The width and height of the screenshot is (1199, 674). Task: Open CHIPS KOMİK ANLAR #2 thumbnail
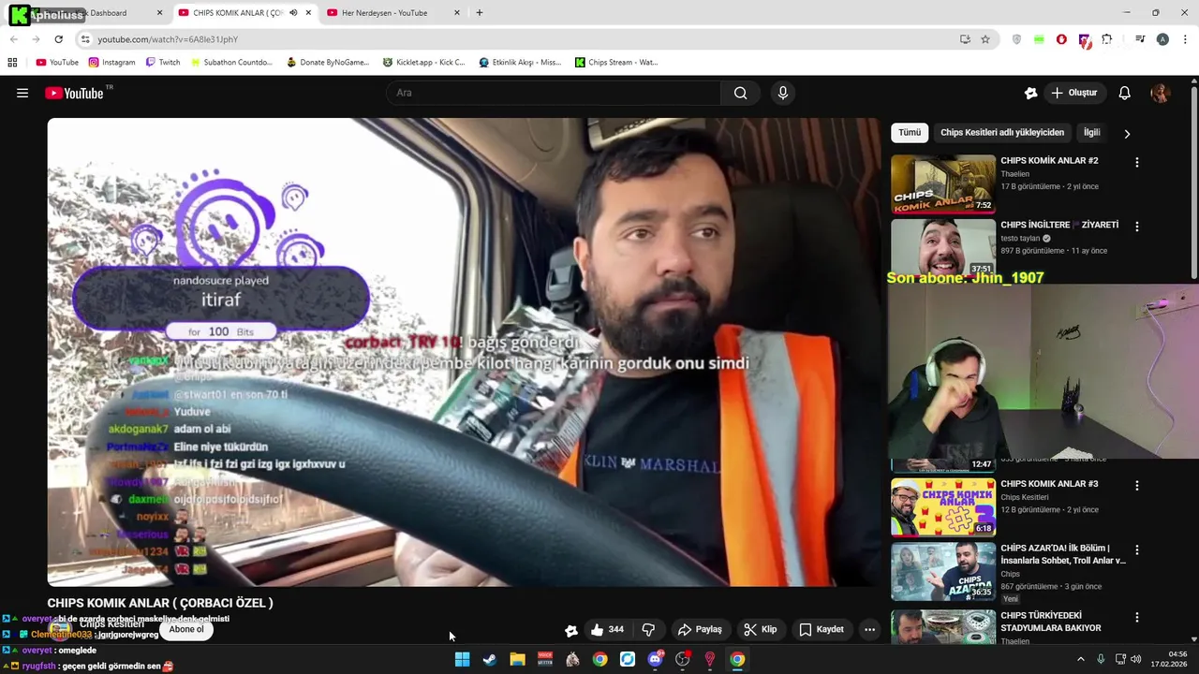pos(942,183)
